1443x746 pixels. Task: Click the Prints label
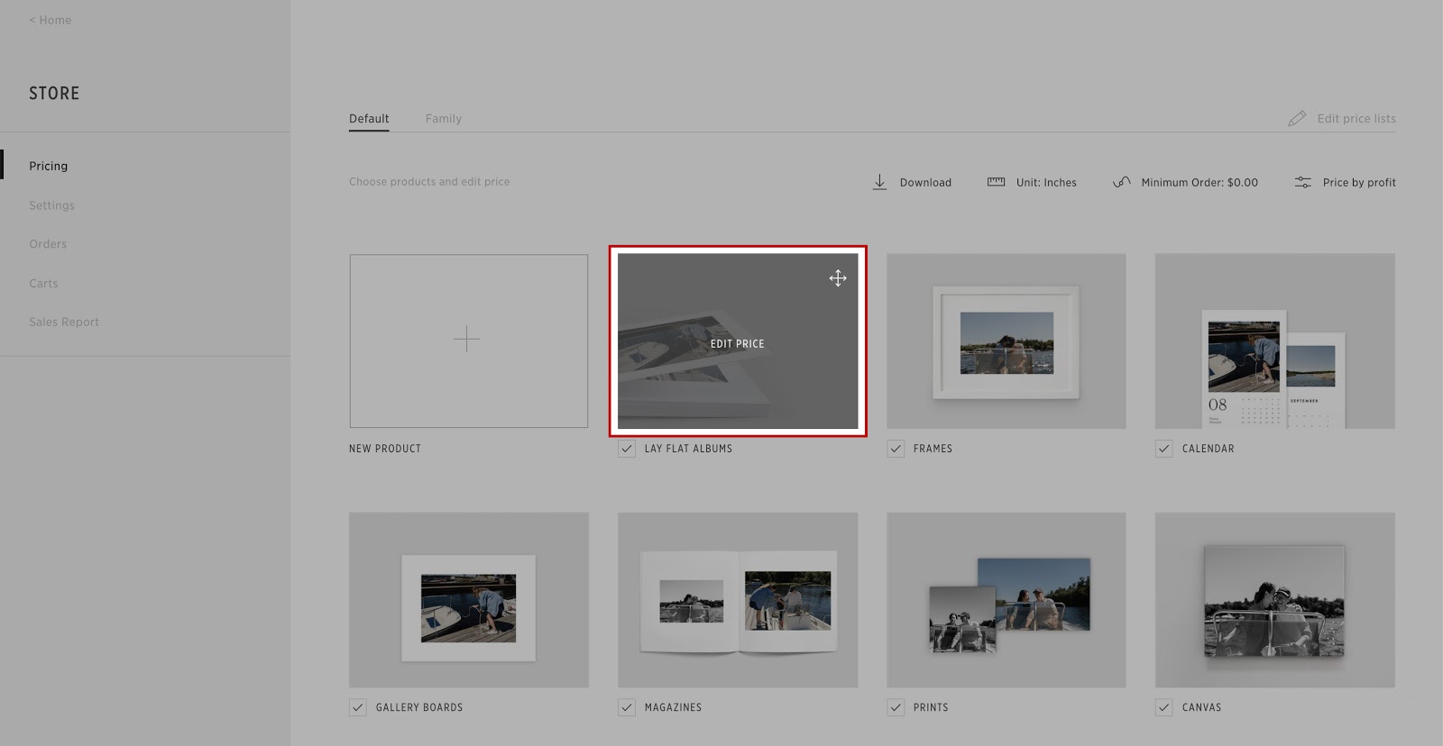tap(931, 707)
